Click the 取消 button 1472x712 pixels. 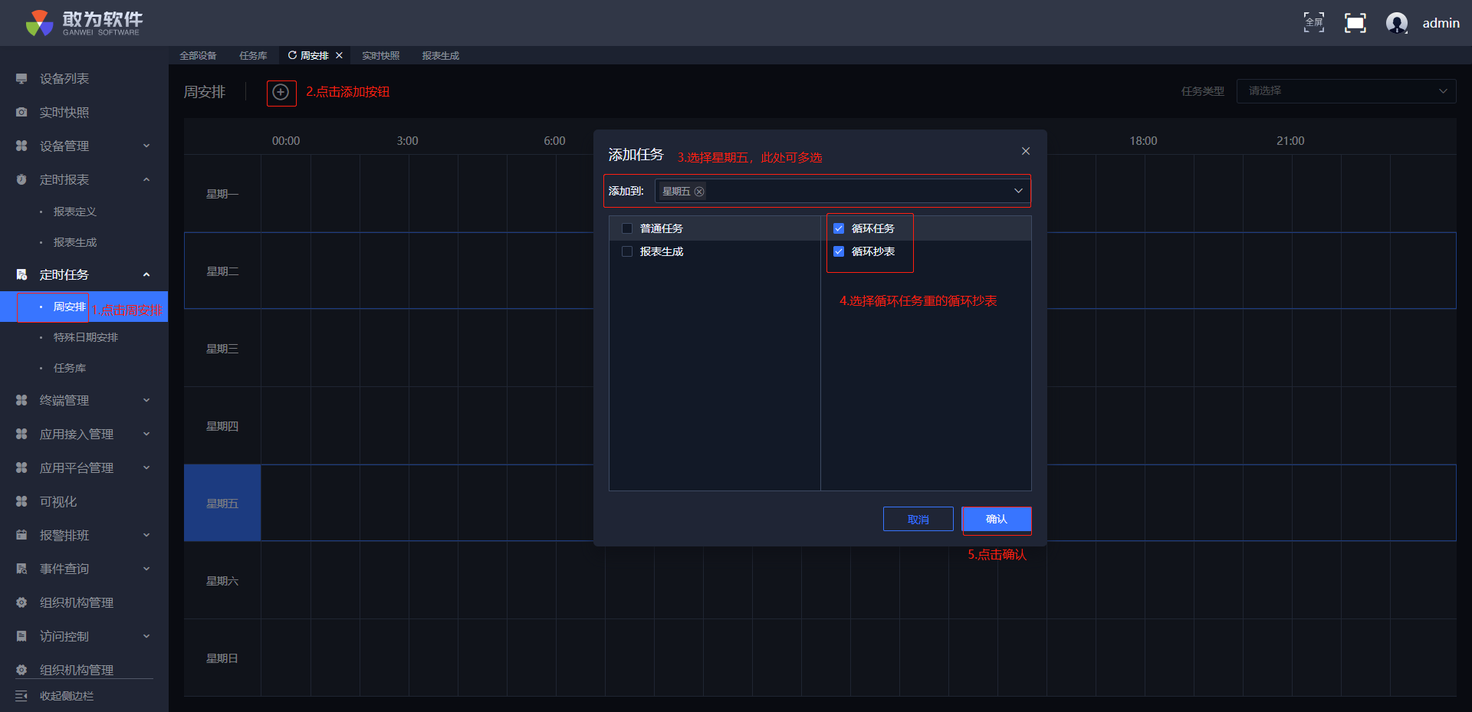coord(918,519)
